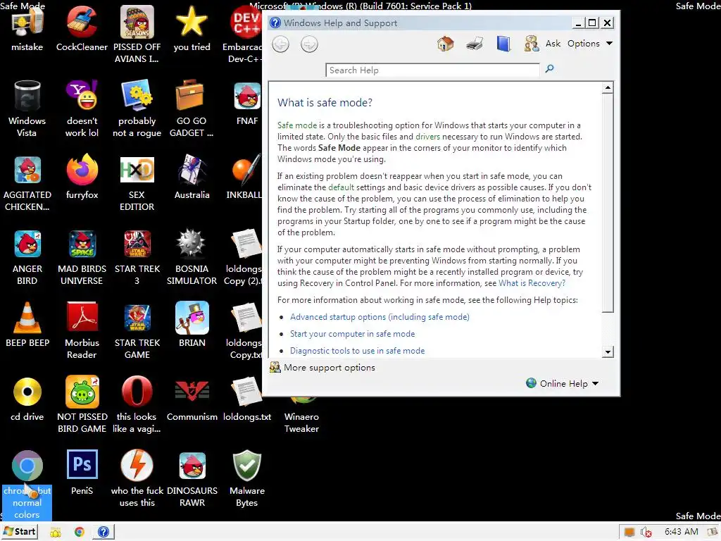Viewport: 721px width, 541px height.
Task: Select the 'probably not a rogue' icon
Action: 137,108
